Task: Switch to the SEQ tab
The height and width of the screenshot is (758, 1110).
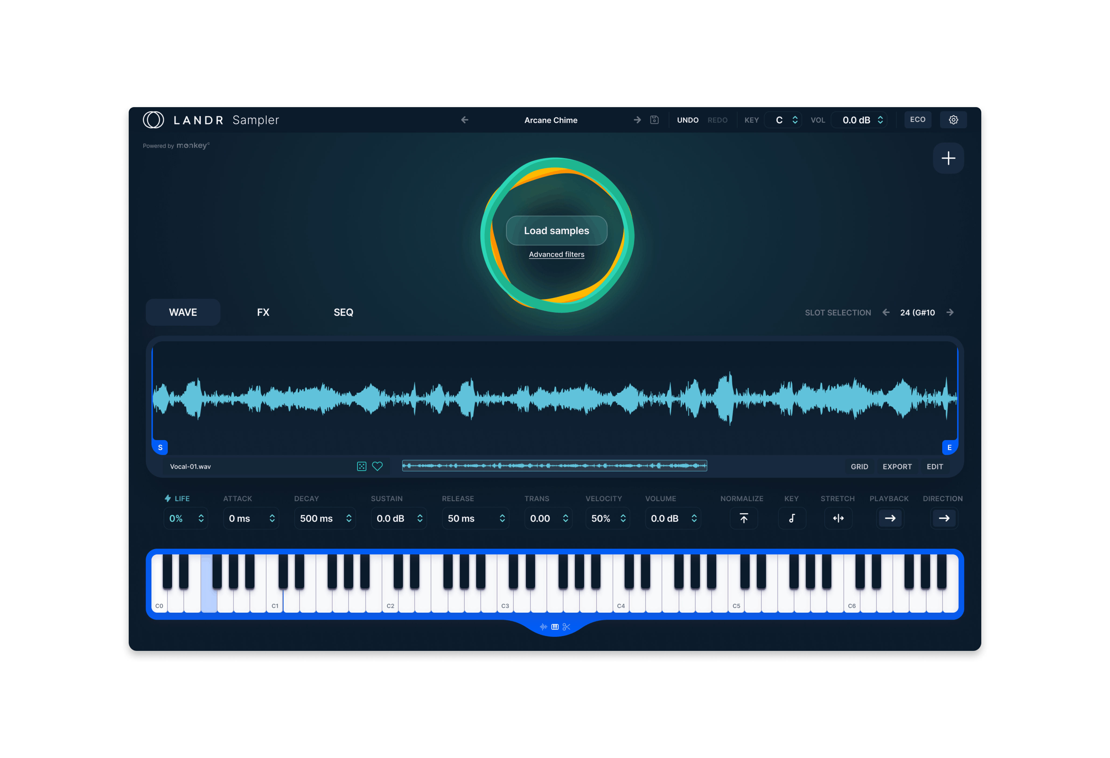Action: click(343, 312)
